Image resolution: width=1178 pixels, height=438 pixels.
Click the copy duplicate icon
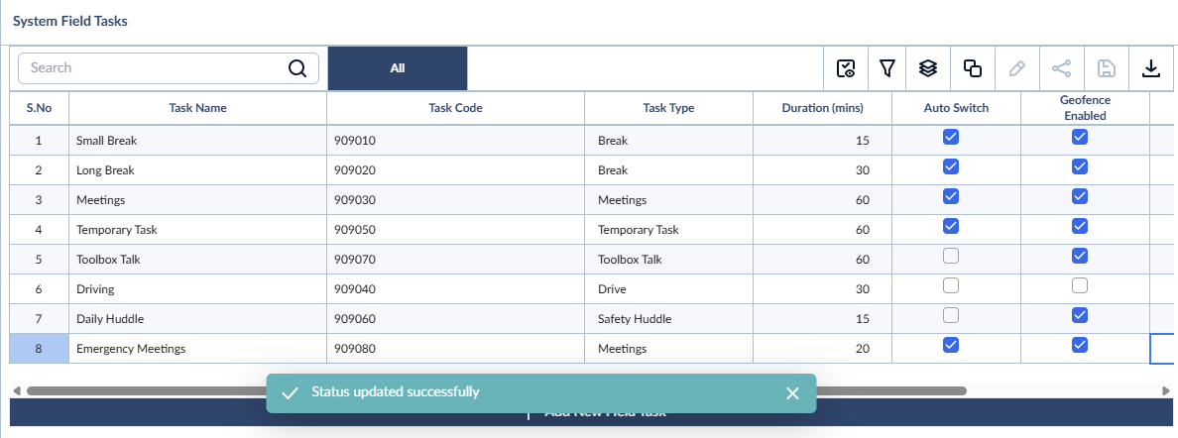point(973,68)
